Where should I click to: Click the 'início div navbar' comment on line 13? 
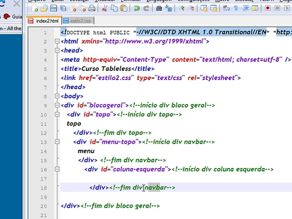(178, 142)
